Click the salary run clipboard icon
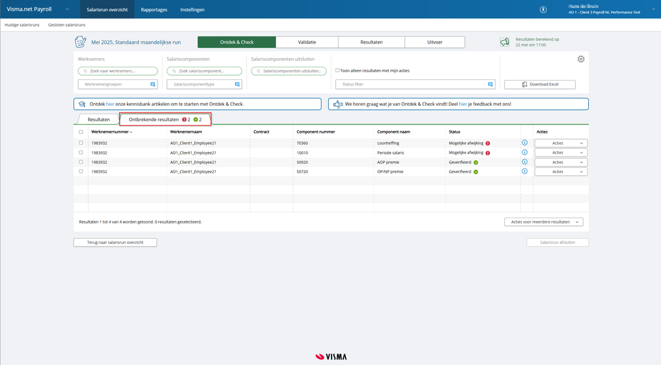The height and width of the screenshot is (365, 661). [80, 42]
